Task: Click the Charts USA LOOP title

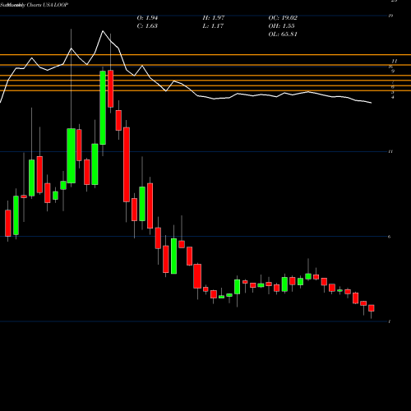Action: click(x=48, y=5)
